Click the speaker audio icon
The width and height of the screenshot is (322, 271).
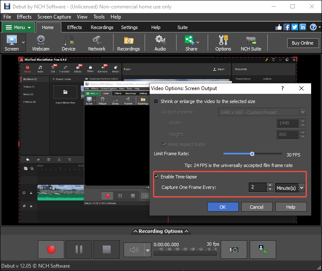[134, 250]
